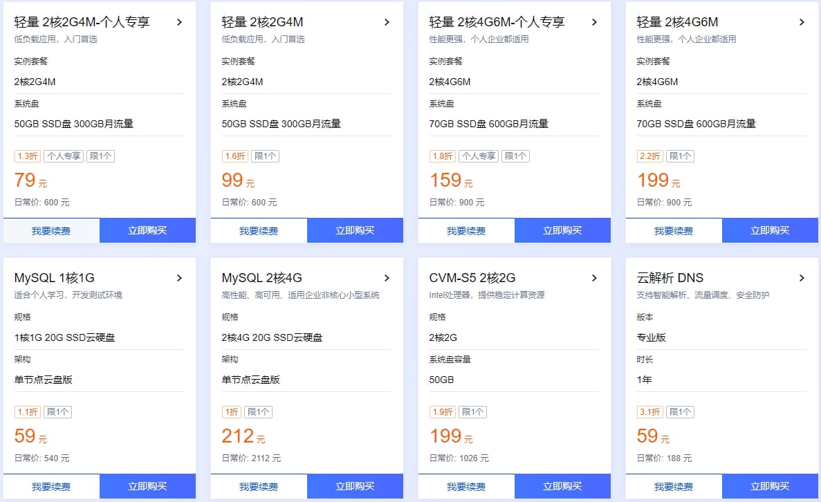821x502 pixels.
Task: Click 立即购买 on 轻量 2核4G6M-个人专享
Action: click(x=562, y=230)
